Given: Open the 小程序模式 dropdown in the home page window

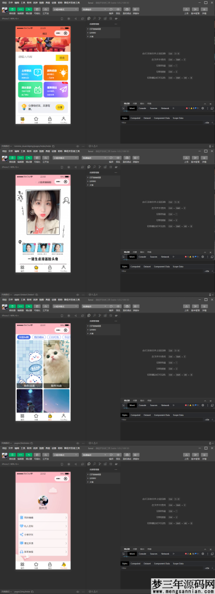Looking at the screenshot, I should pos(66,9).
